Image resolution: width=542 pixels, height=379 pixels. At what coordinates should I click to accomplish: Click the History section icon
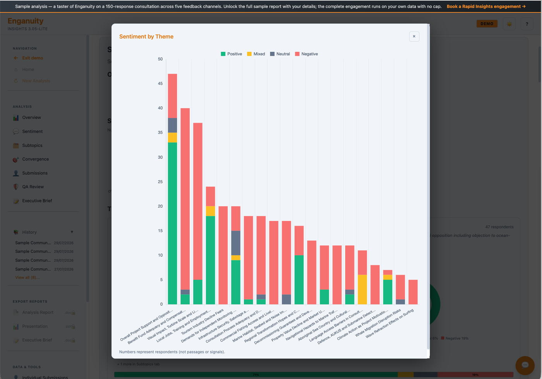click(16, 232)
